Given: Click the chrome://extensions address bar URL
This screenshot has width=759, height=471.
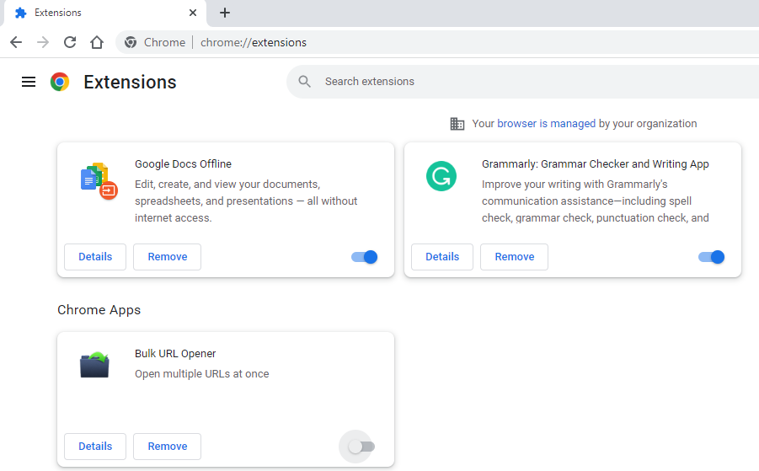Looking at the screenshot, I should pos(254,43).
